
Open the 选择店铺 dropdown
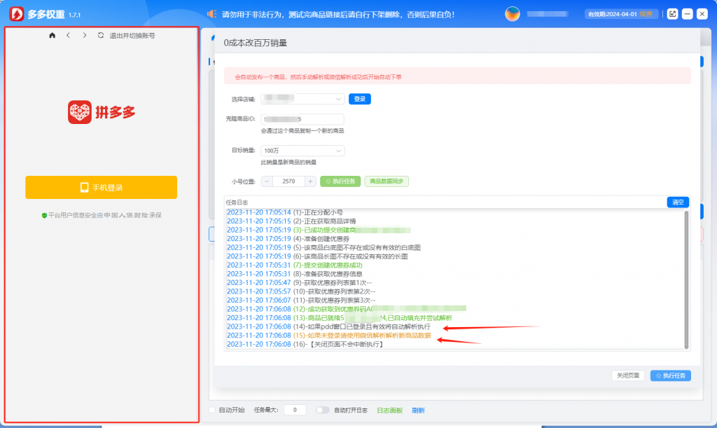(x=302, y=99)
